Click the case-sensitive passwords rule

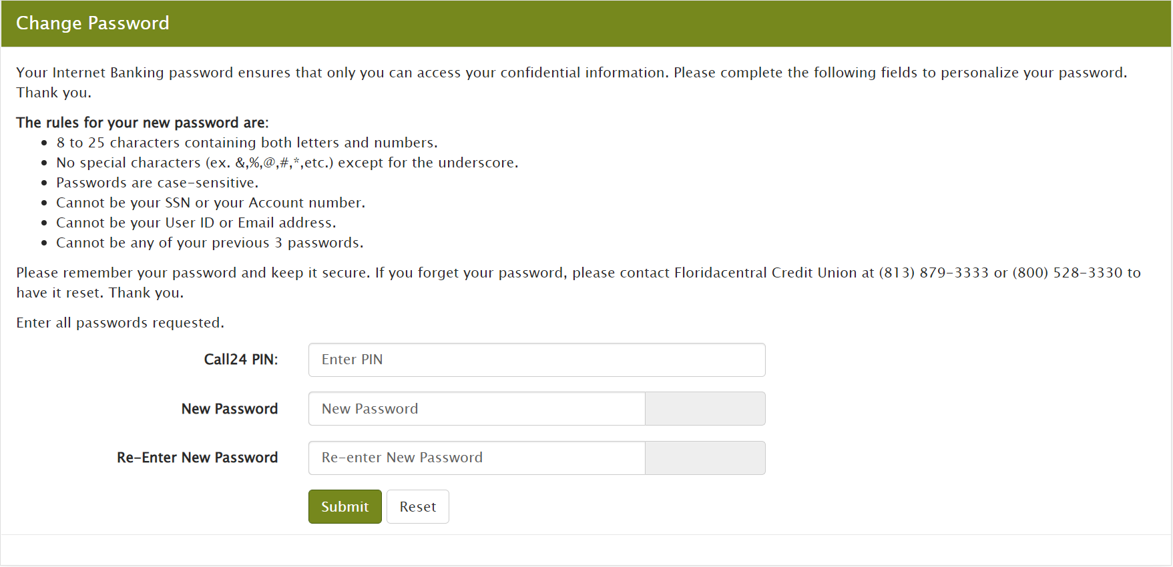(x=157, y=182)
